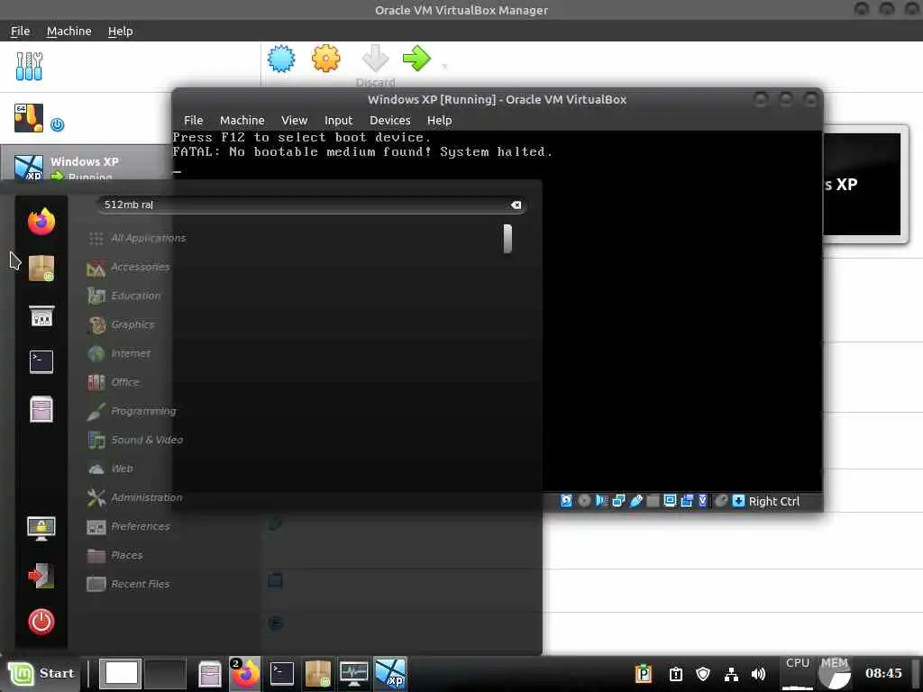Lock the screen from menu sidebar

point(41,528)
